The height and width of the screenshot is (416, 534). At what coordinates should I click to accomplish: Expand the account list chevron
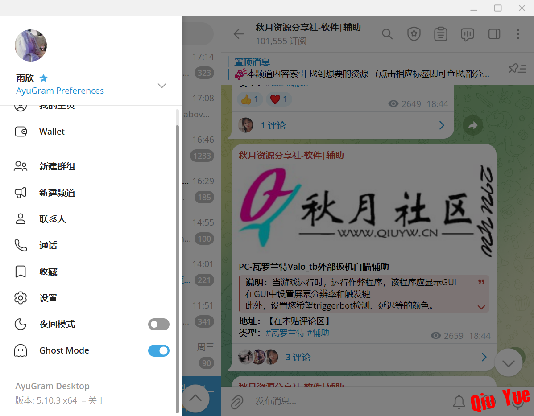click(x=162, y=86)
